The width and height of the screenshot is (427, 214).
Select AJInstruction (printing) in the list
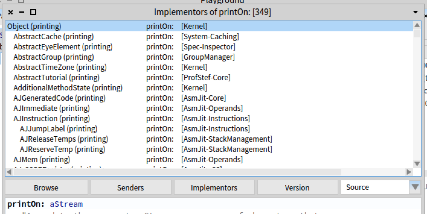pos(209,118)
